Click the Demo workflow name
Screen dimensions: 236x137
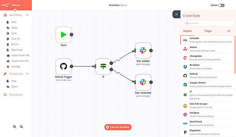click(123, 5)
